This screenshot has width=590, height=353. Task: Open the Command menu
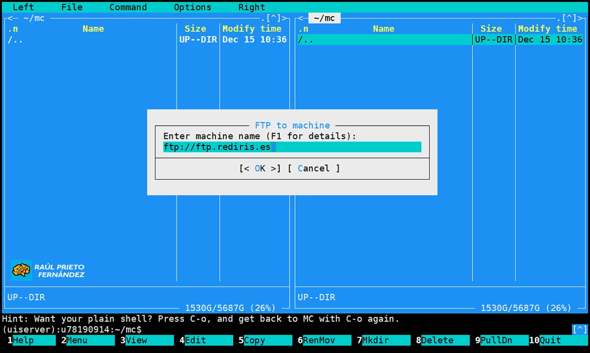coord(128,7)
